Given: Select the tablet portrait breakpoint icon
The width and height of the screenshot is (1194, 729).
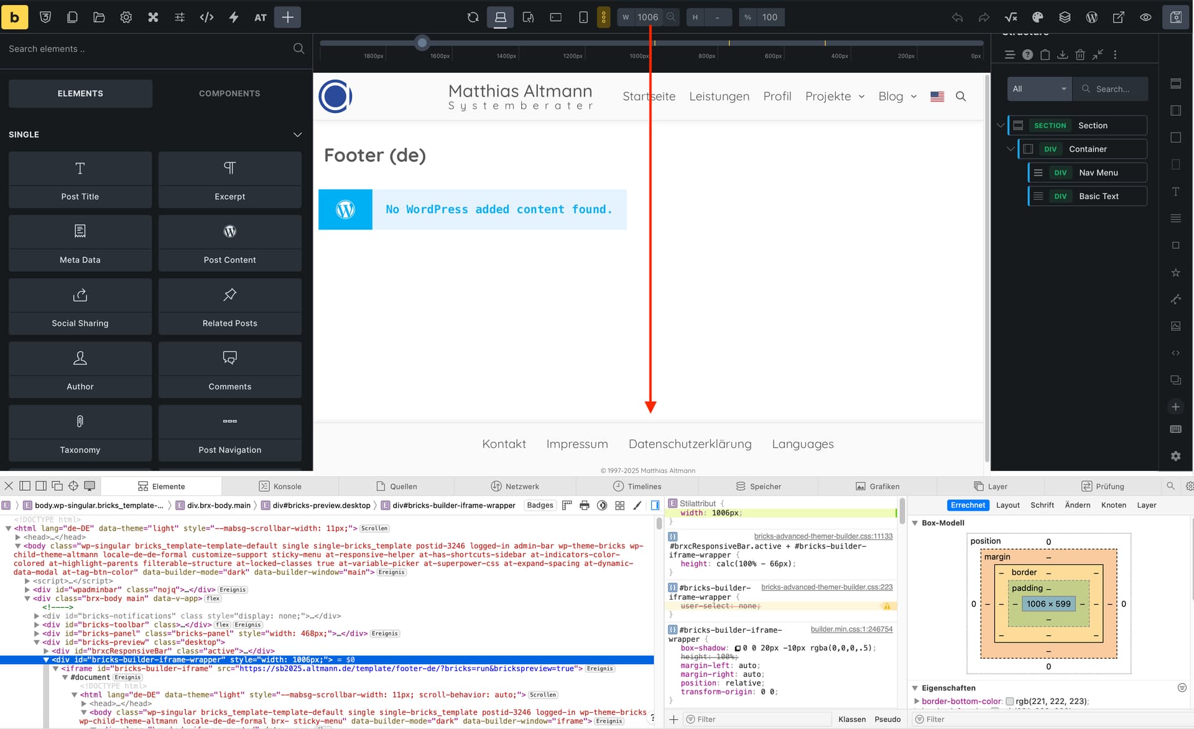Looking at the screenshot, I should tap(528, 17).
